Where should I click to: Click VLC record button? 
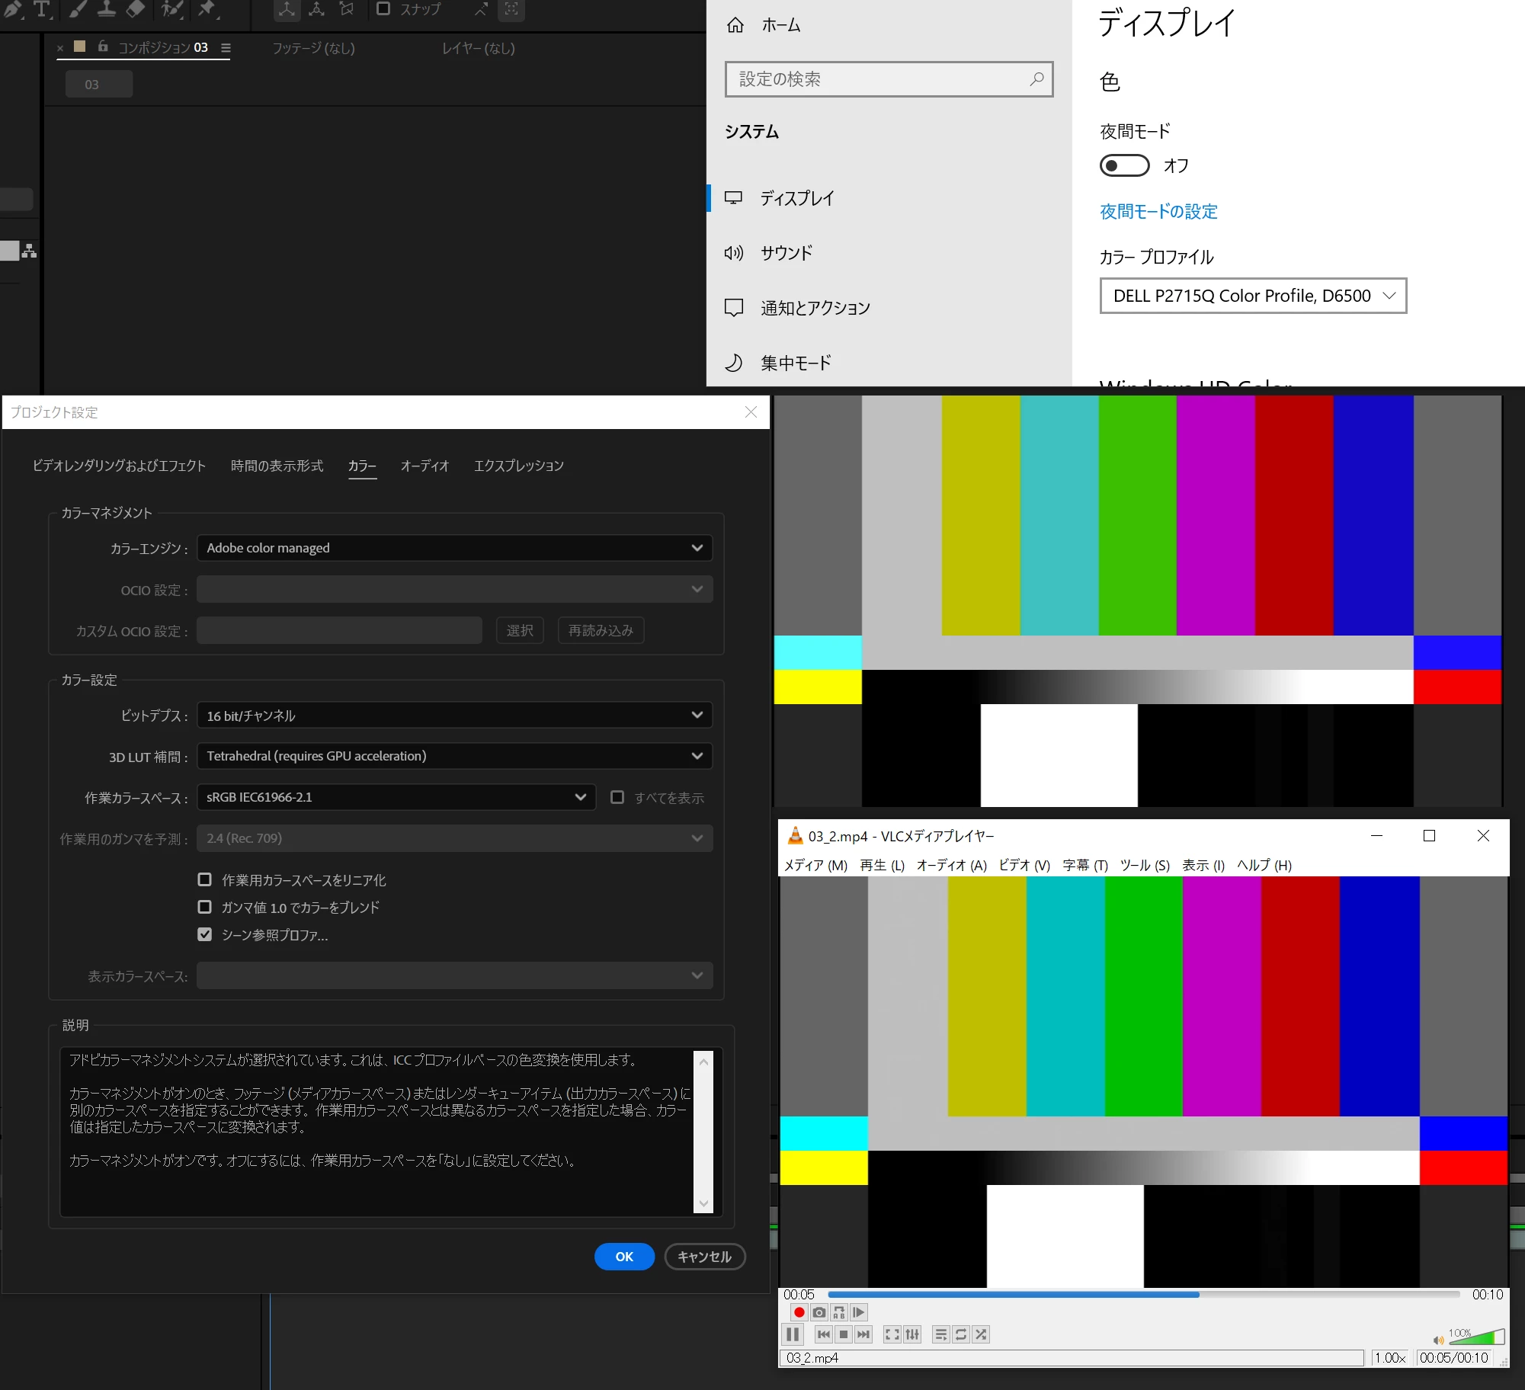click(799, 1312)
